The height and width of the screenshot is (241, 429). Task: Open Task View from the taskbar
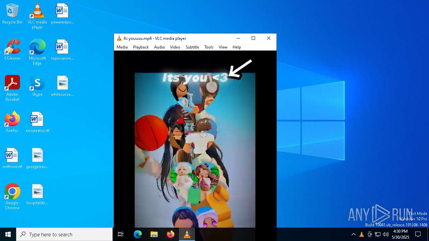click(121, 234)
